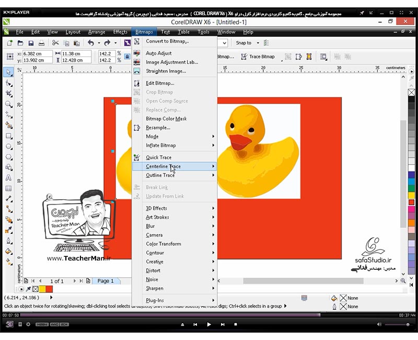Select the Text tool in toolbox
The width and height of the screenshot is (418, 340).
(x=8, y=178)
